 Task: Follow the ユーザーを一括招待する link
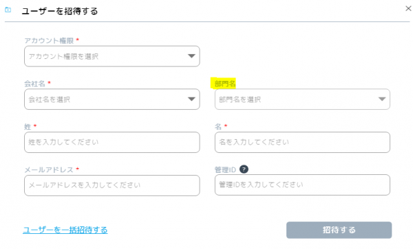click(65, 230)
